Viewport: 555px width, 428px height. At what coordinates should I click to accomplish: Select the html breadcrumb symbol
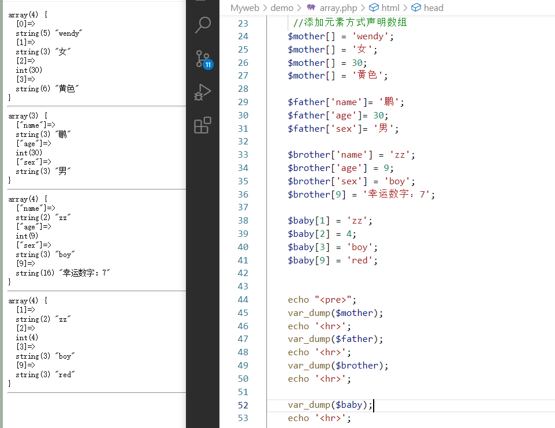390,8
